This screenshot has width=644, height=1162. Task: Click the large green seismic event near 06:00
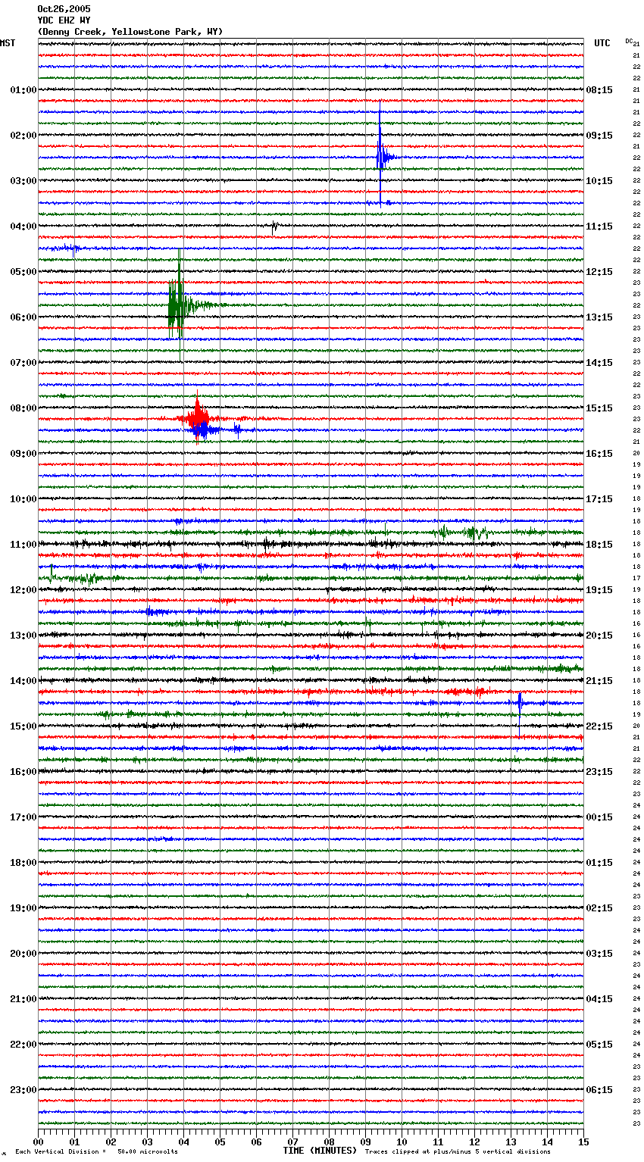180,305
